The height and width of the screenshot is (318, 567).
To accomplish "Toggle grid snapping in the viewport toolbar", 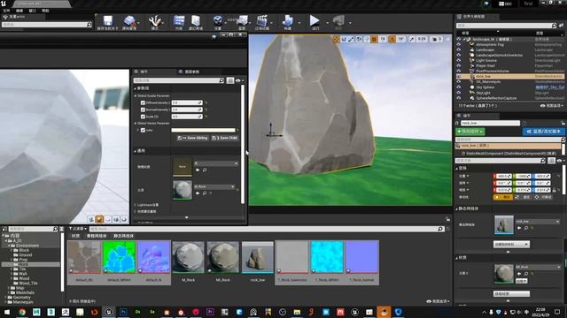I will click(x=375, y=39).
